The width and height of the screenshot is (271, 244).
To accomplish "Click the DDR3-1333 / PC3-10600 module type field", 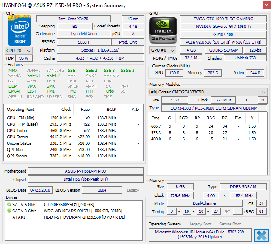I will pyautogui.click(x=214, y=108).
